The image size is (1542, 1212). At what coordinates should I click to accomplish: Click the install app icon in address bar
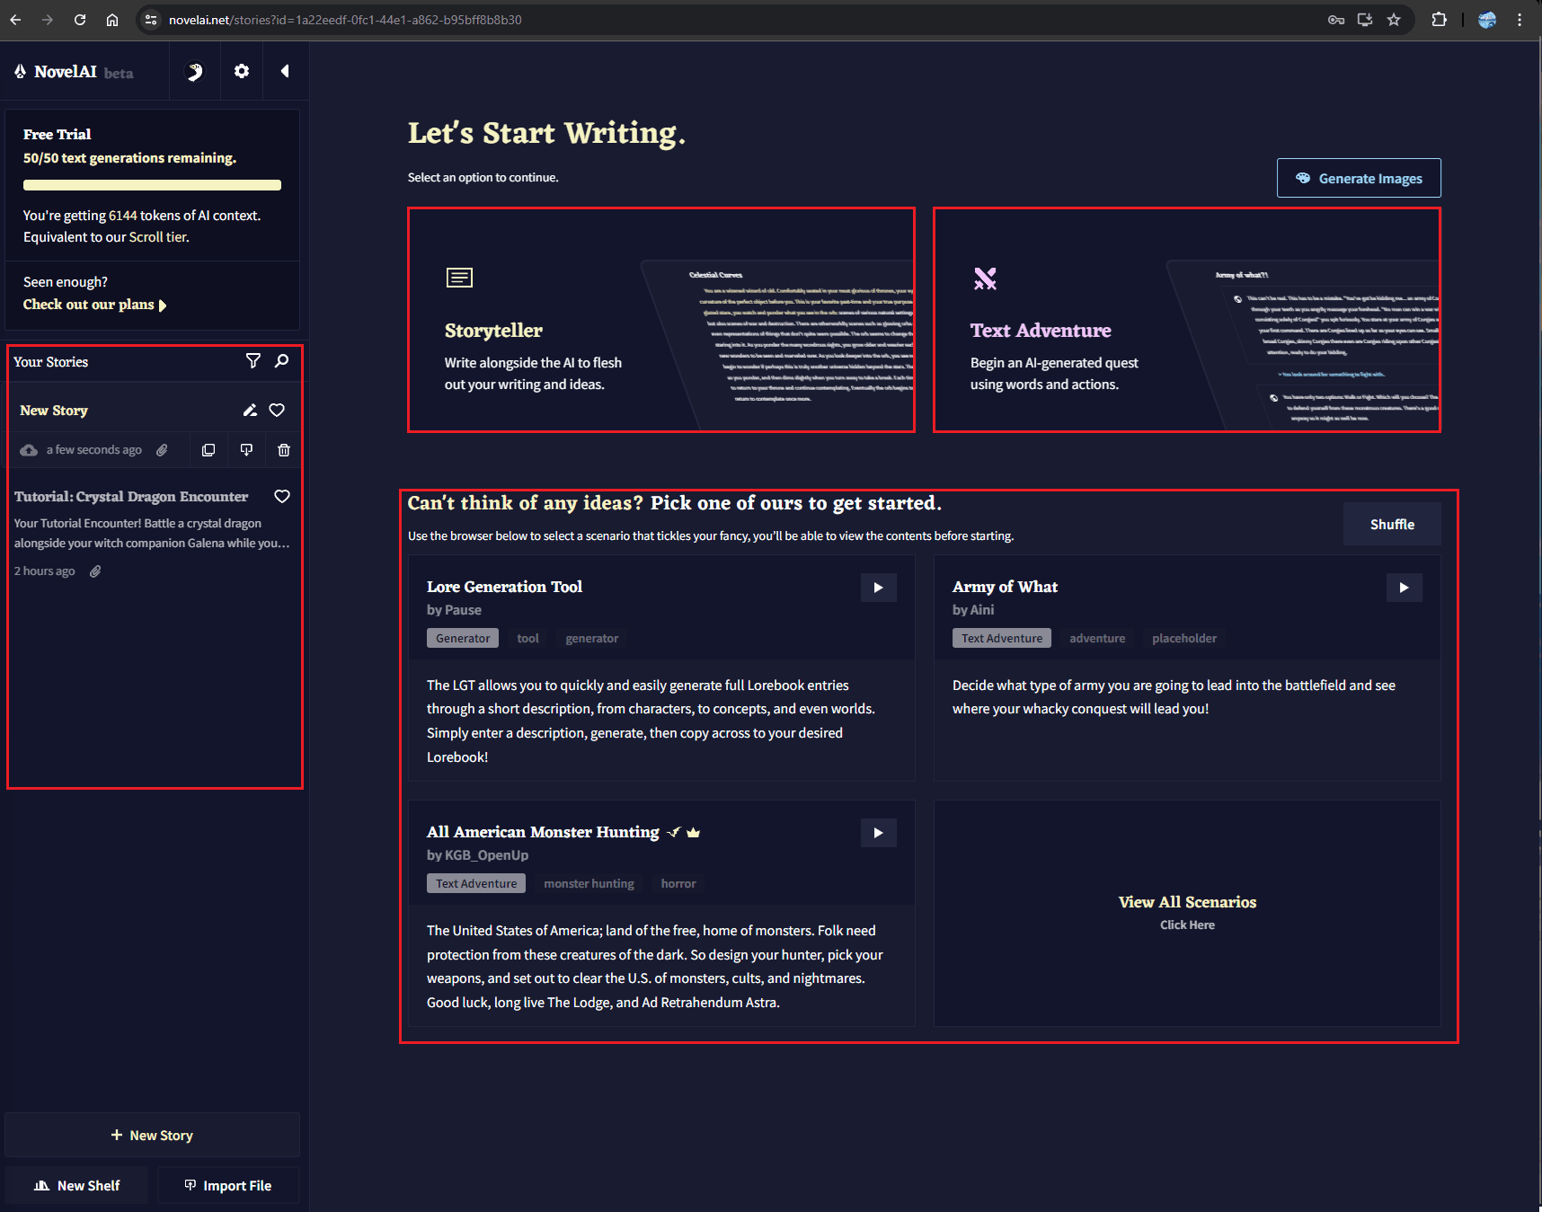[1365, 20]
